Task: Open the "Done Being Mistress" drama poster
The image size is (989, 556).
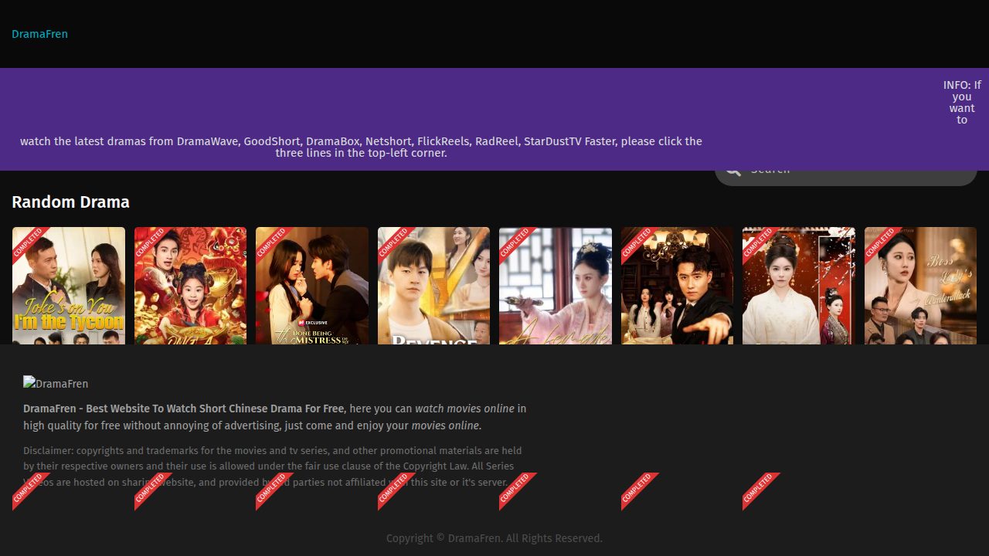Action: click(x=312, y=286)
